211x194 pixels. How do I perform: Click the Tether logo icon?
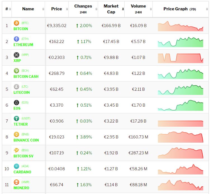(x=16, y=118)
